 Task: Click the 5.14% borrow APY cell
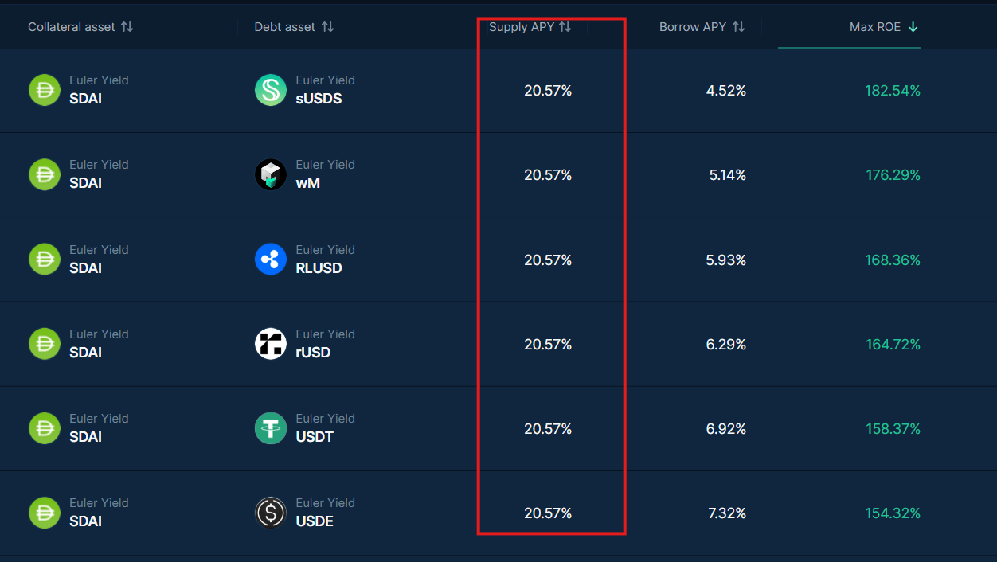[728, 175]
